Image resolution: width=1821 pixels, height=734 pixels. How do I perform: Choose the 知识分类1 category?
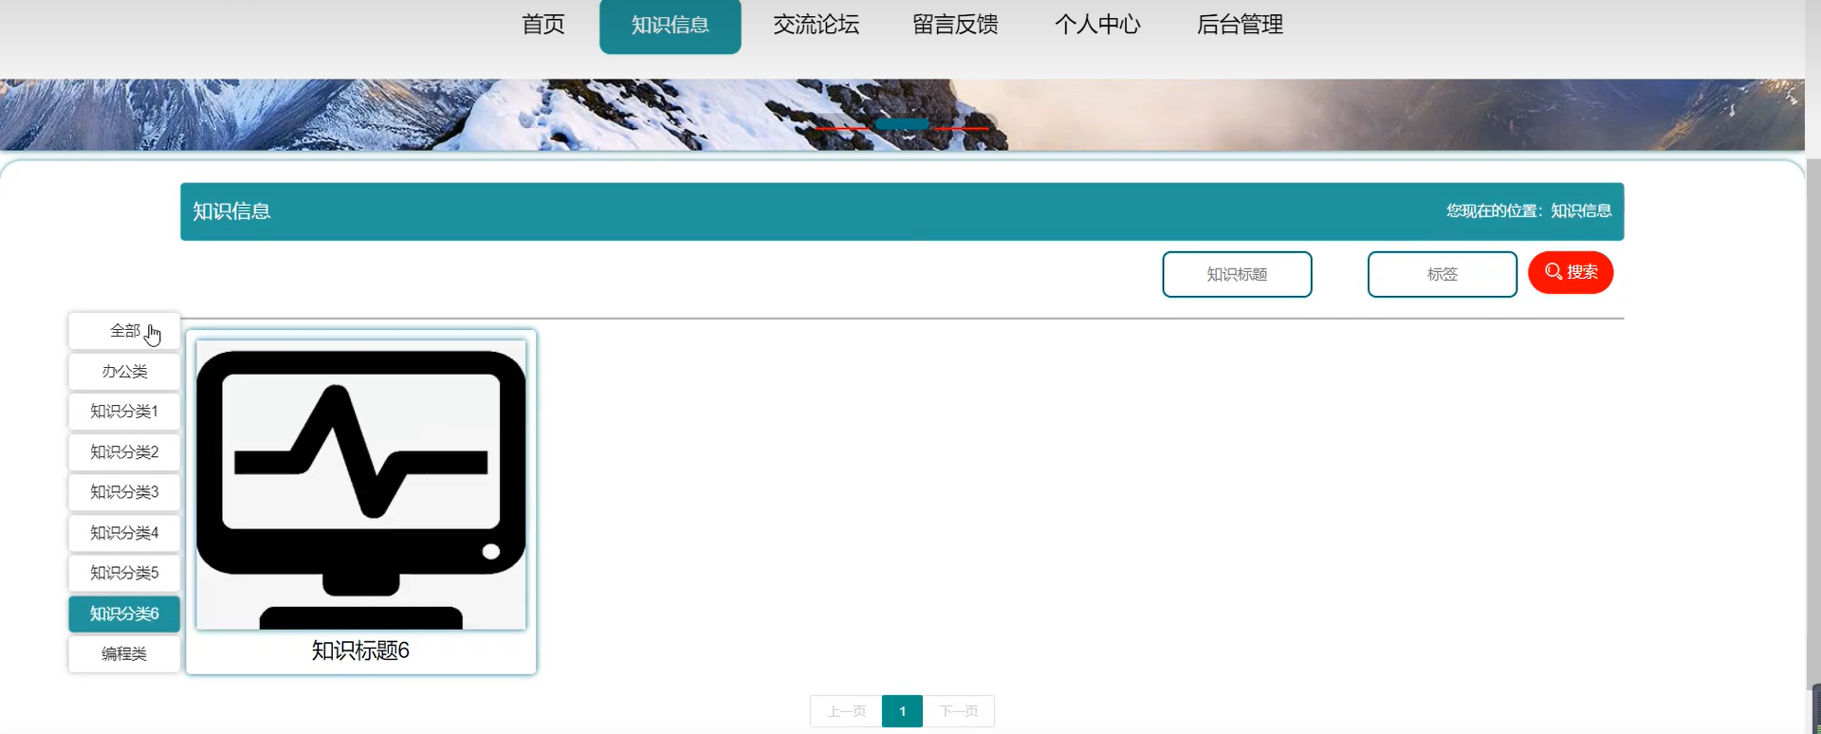coord(124,412)
